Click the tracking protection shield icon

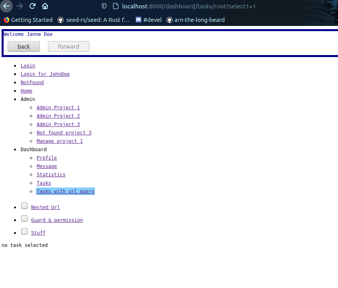tap(104, 6)
